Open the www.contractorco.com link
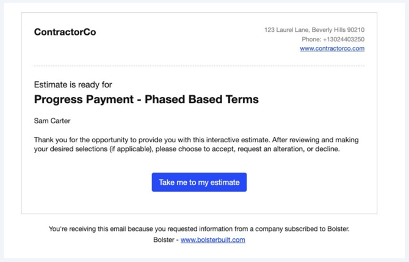409x262 pixels. pyautogui.click(x=332, y=49)
